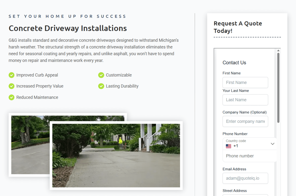Click the green checkmark beside Lasting Durability
296x196 pixels.
[101, 86]
